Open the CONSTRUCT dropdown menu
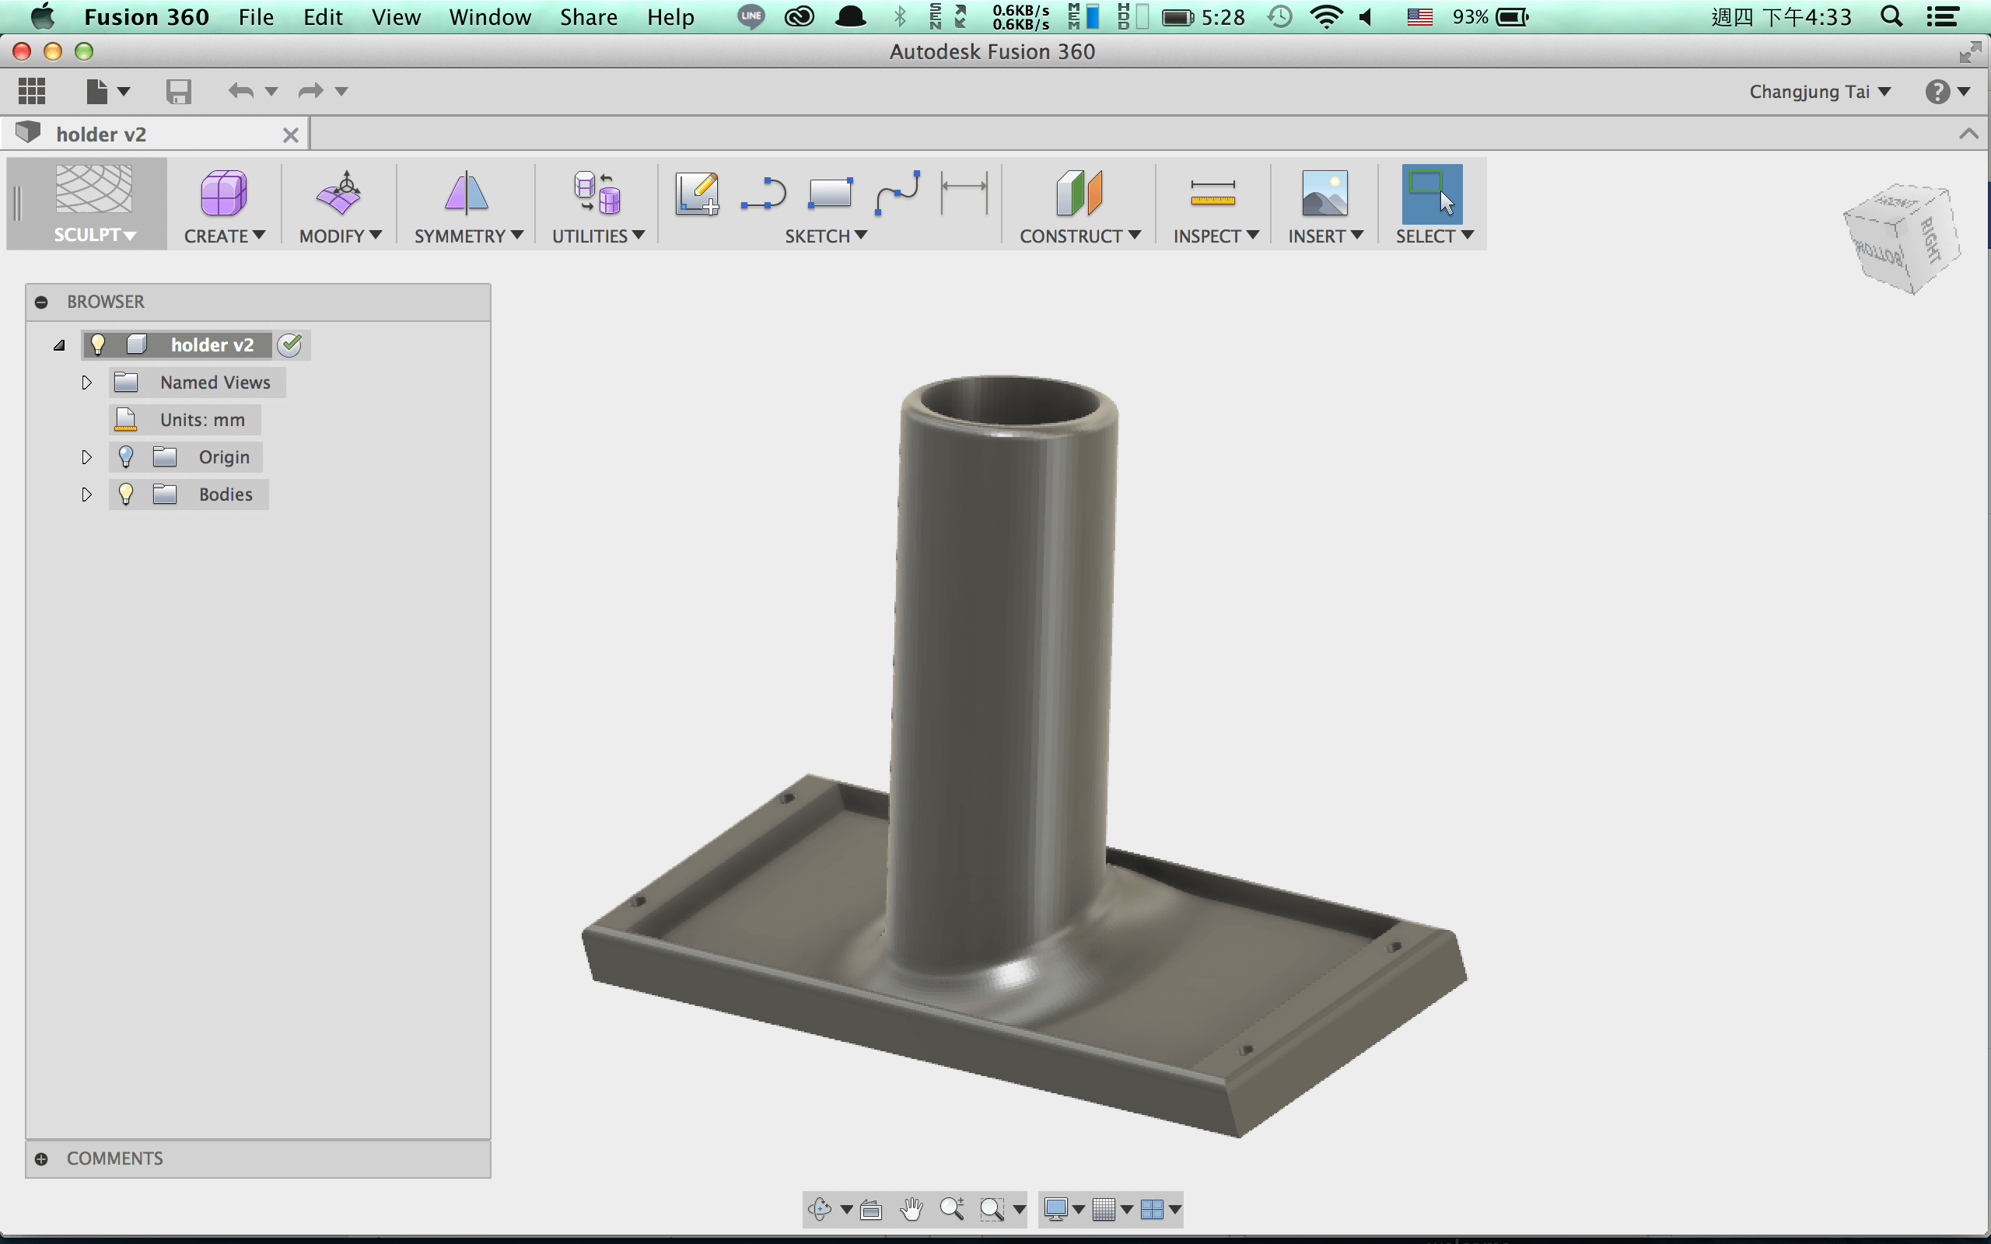 click(1080, 236)
